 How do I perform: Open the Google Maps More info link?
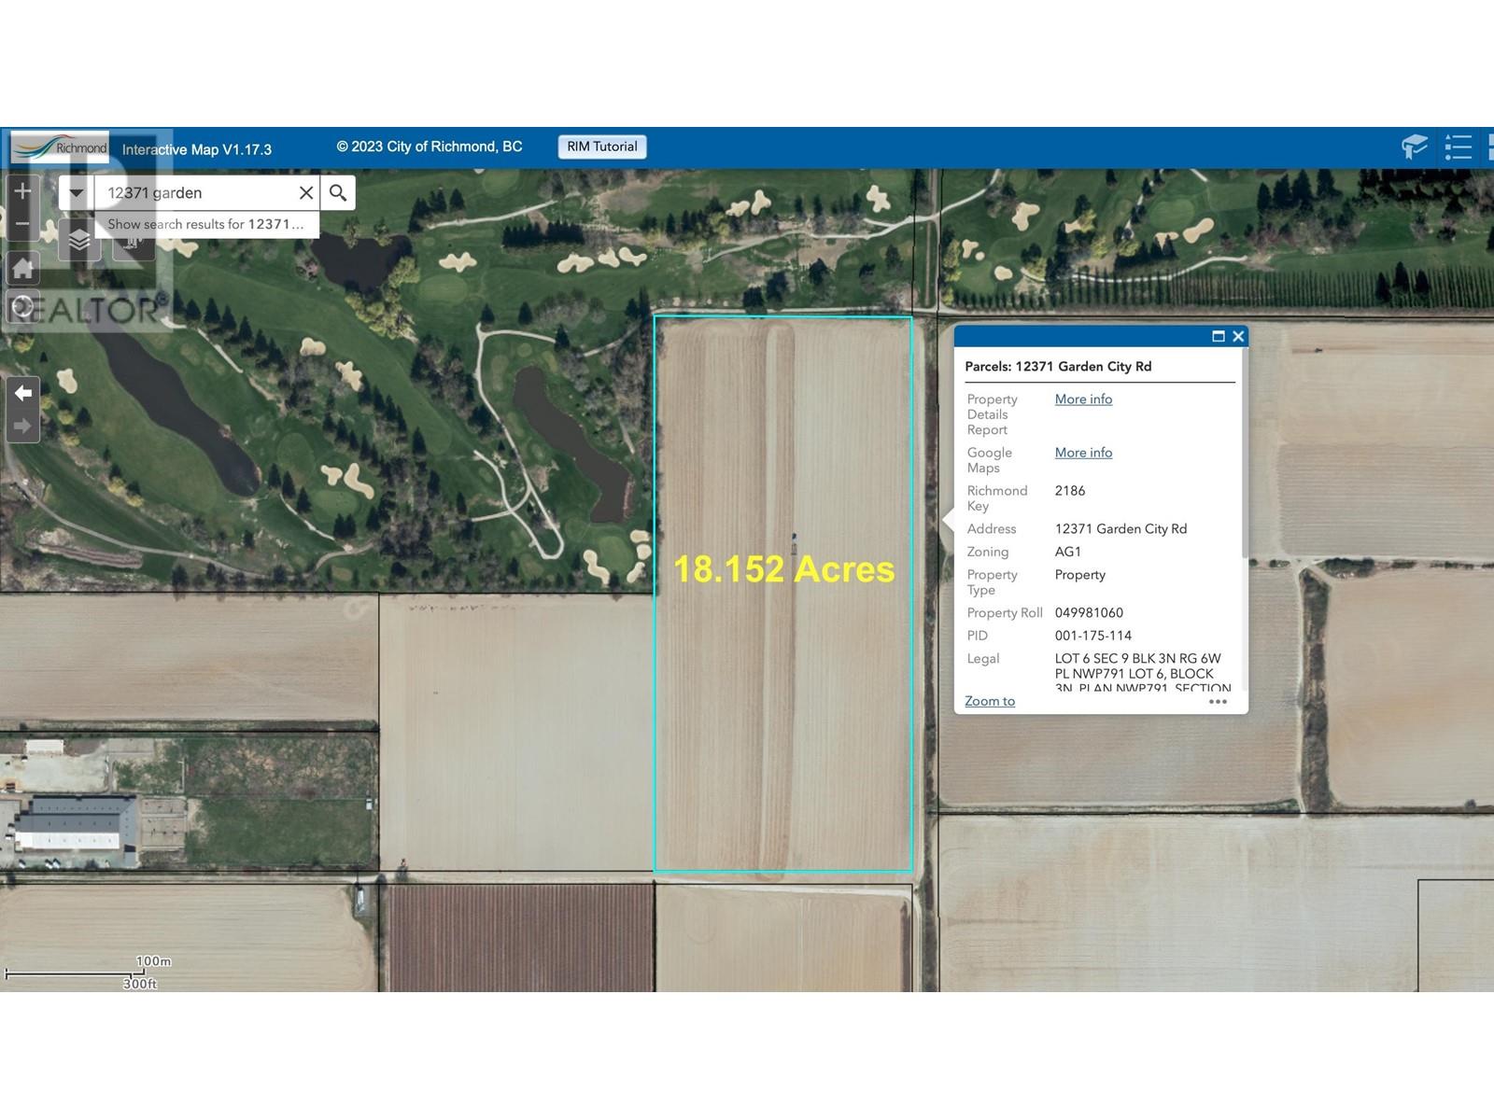tap(1083, 453)
